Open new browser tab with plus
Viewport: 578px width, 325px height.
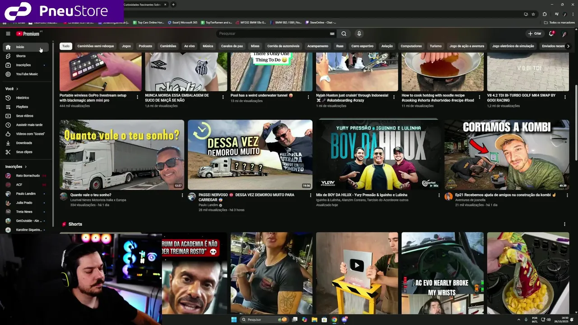pyautogui.click(x=173, y=5)
